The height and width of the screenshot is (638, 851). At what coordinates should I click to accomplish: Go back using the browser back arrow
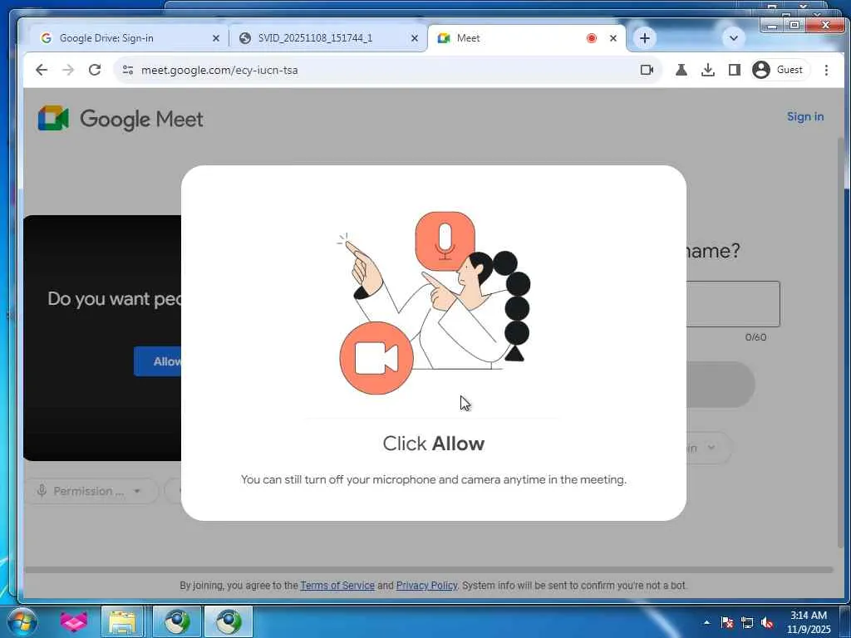tap(42, 70)
